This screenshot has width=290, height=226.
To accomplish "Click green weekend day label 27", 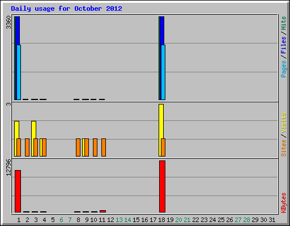I will 238,220.
